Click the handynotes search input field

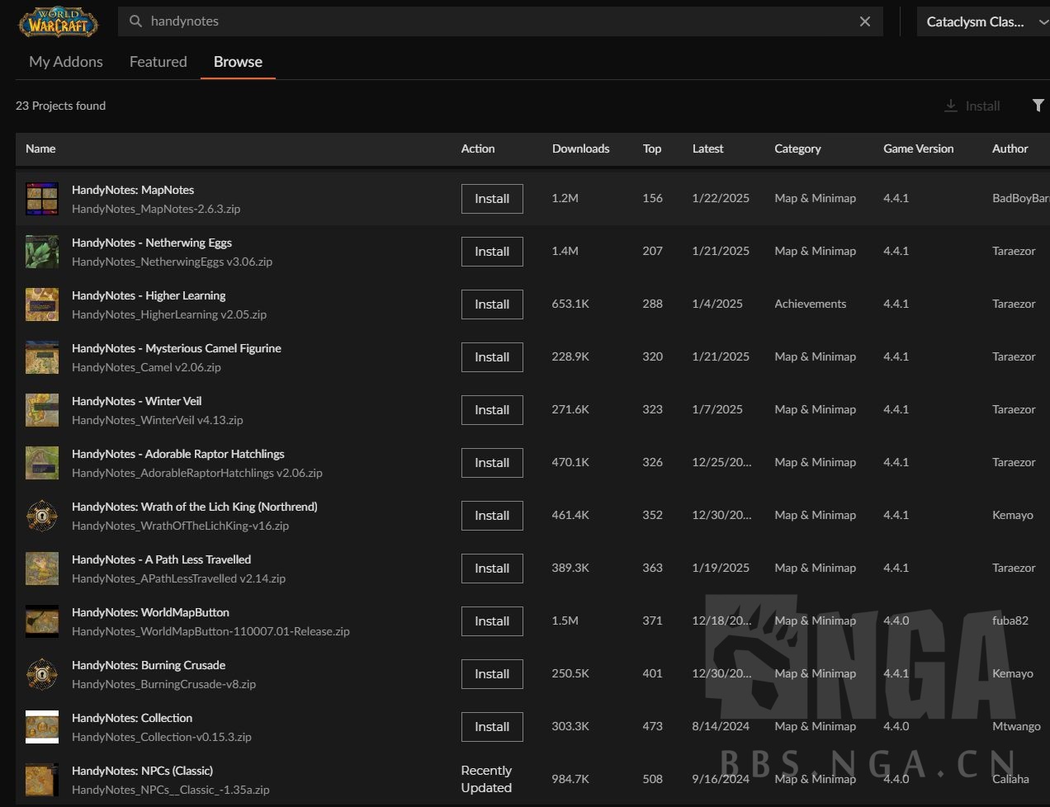coord(495,21)
